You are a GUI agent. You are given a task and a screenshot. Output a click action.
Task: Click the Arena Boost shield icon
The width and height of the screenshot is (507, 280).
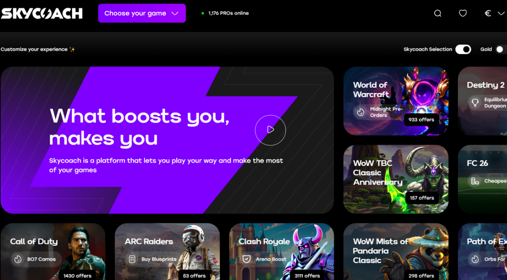pos(246,259)
